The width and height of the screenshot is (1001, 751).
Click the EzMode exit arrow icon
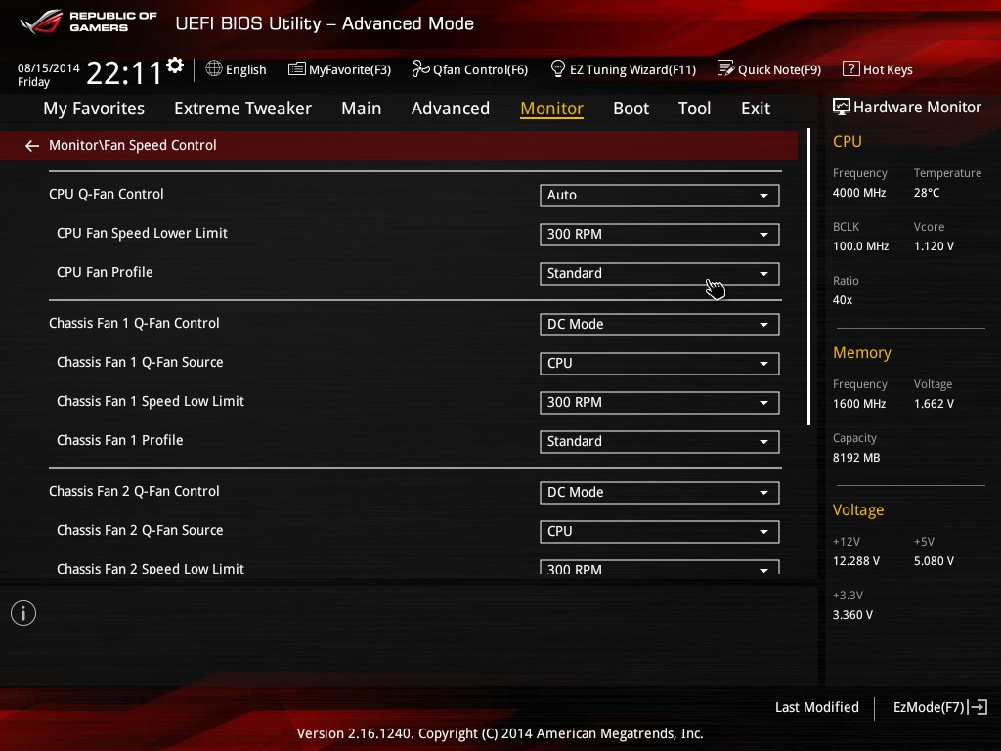pos(979,707)
